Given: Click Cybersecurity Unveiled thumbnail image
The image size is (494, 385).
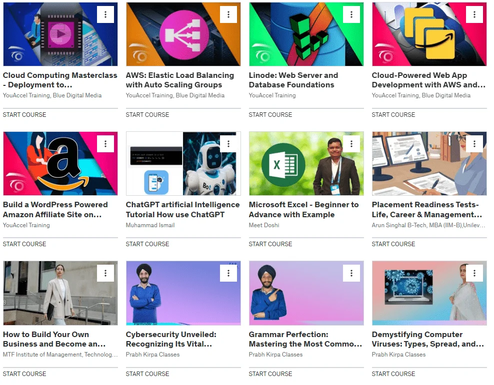Looking at the screenshot, I should [x=183, y=293].
